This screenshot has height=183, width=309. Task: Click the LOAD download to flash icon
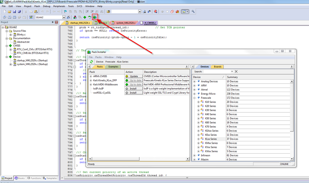click(x=31, y=17)
